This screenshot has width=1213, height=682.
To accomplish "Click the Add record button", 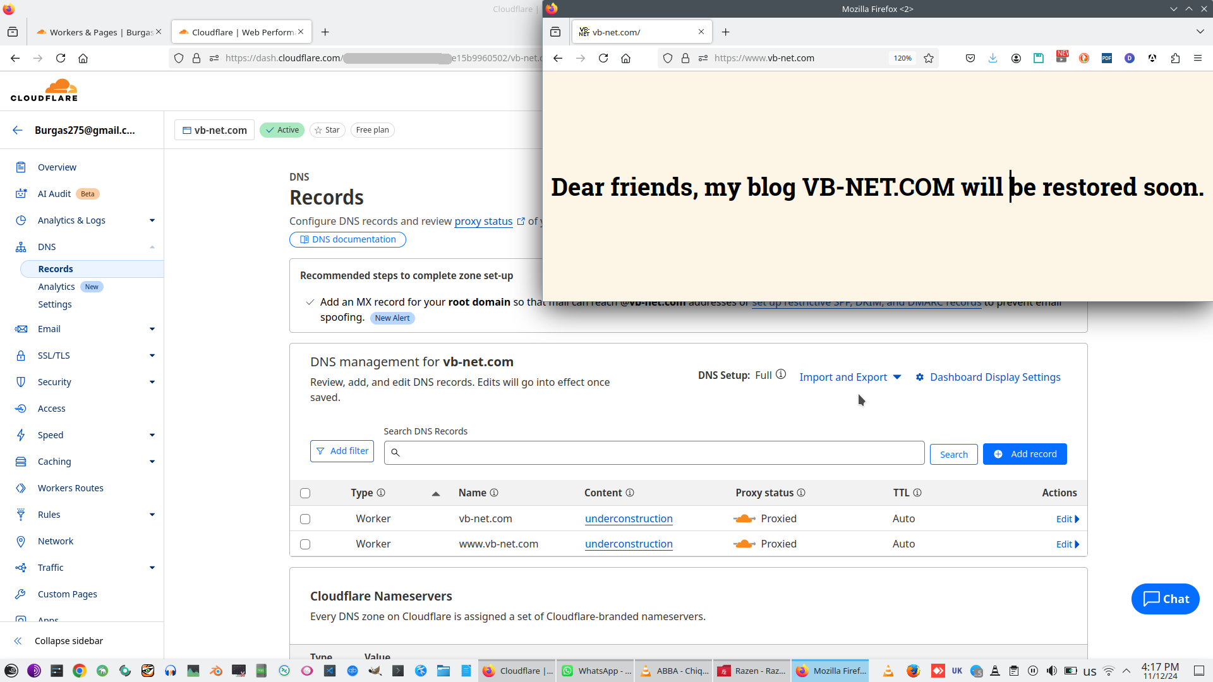I will 1025,454.
